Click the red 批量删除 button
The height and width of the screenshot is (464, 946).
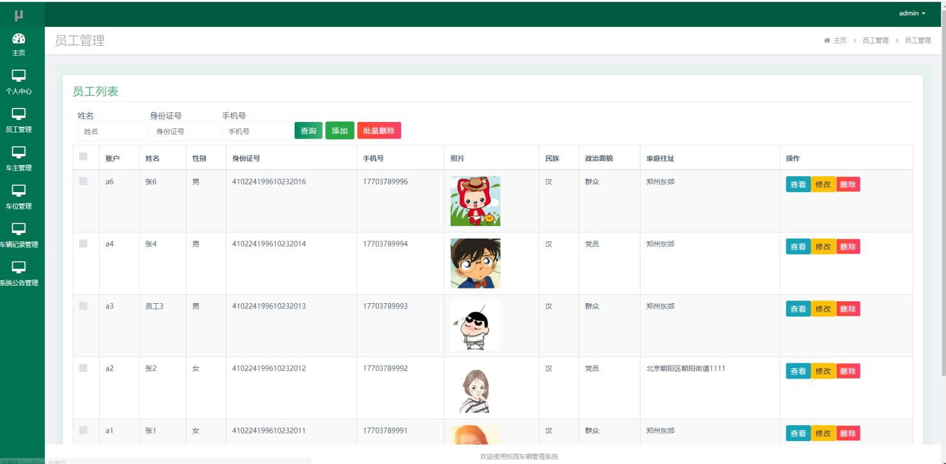379,131
